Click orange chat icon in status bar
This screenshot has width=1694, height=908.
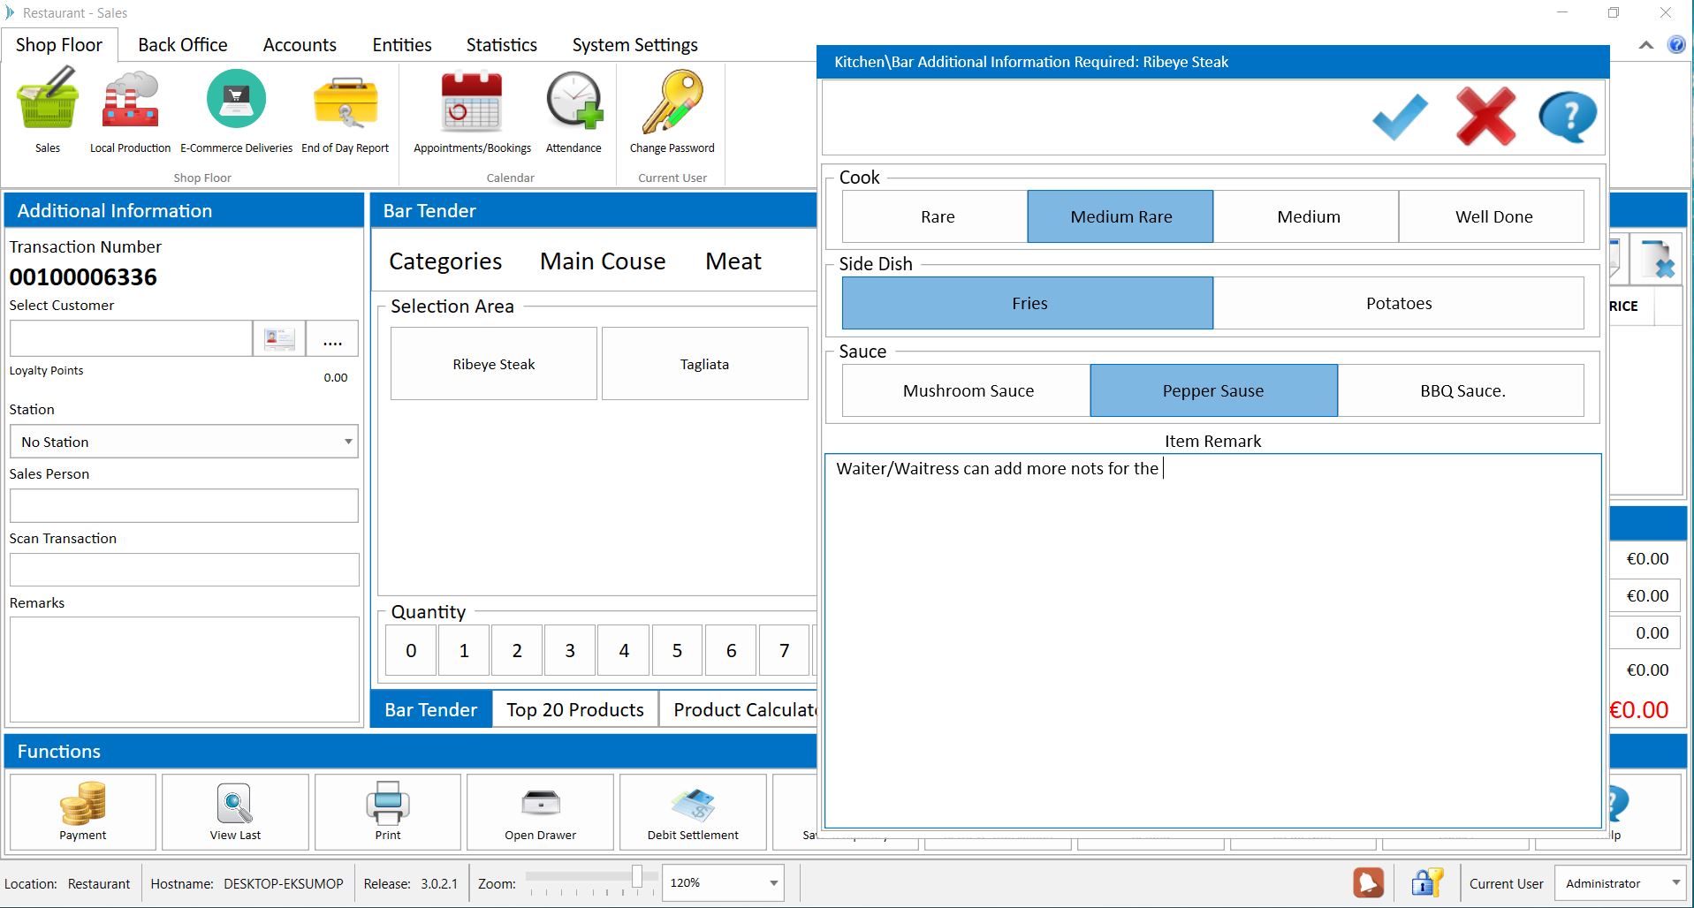(1368, 882)
